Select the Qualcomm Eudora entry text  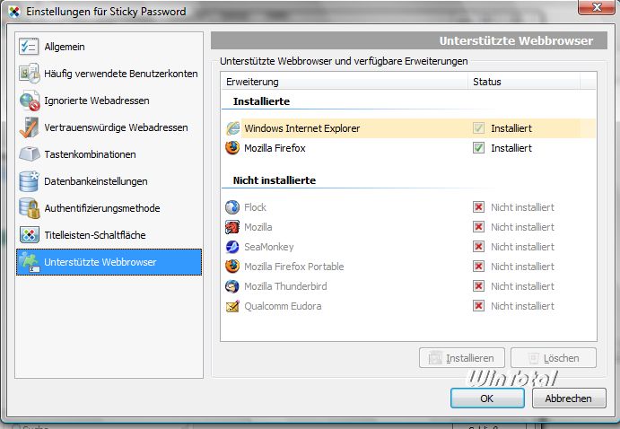pyautogui.click(x=283, y=306)
